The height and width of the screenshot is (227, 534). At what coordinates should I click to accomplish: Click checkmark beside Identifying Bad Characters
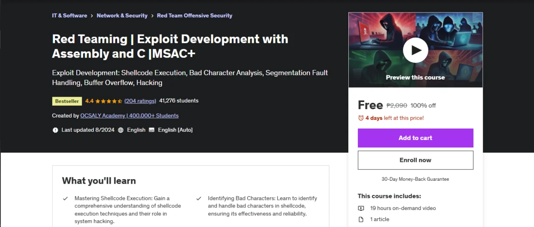coord(199,199)
